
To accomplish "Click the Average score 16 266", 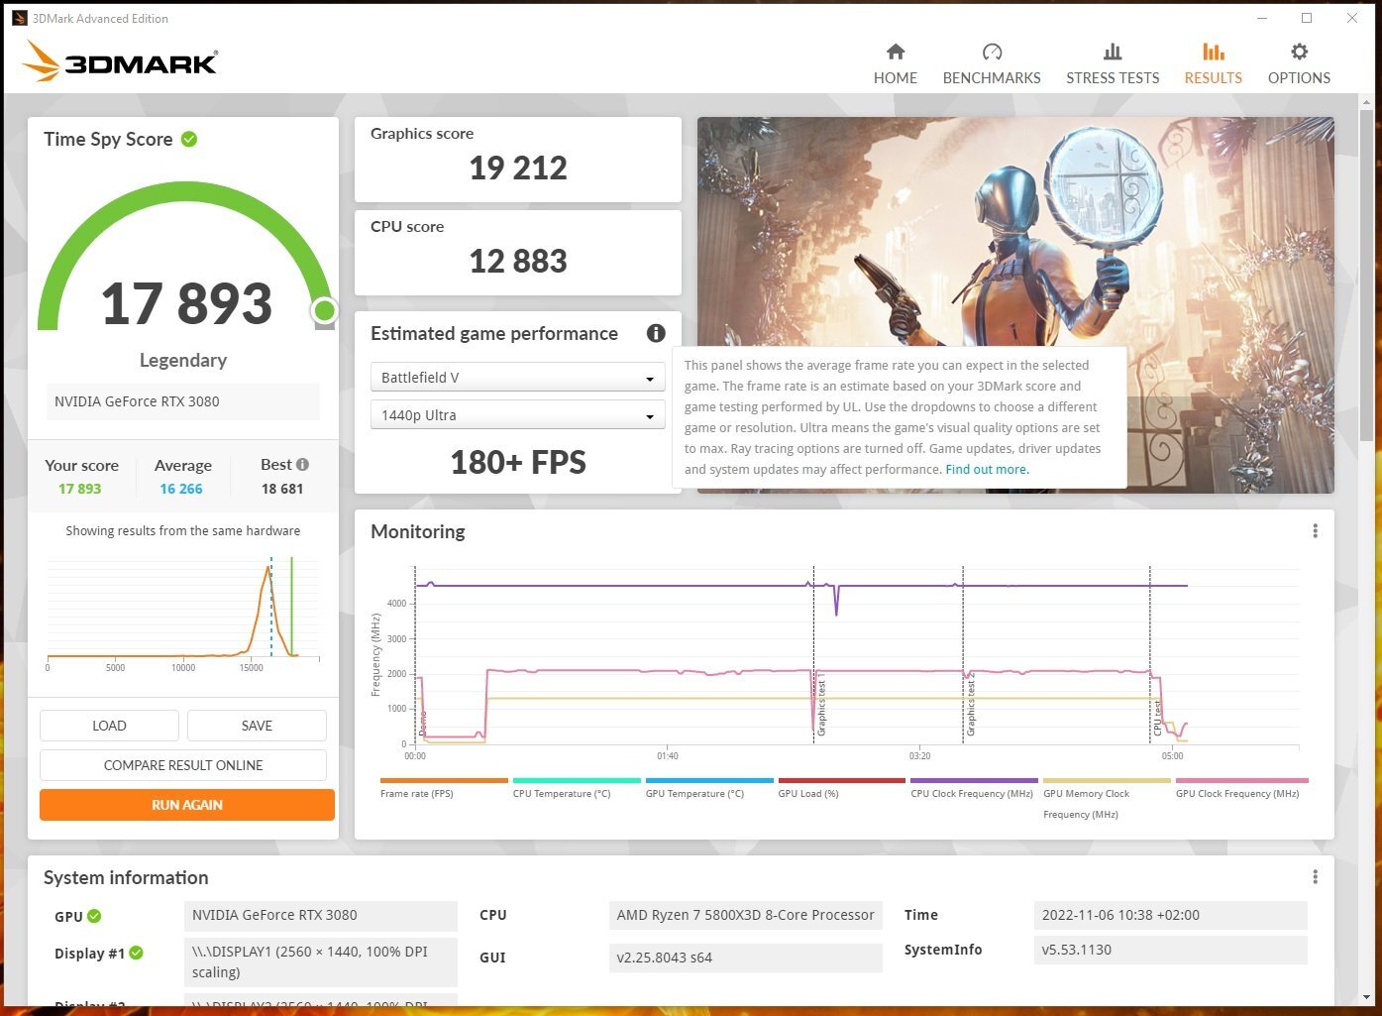I will point(181,489).
